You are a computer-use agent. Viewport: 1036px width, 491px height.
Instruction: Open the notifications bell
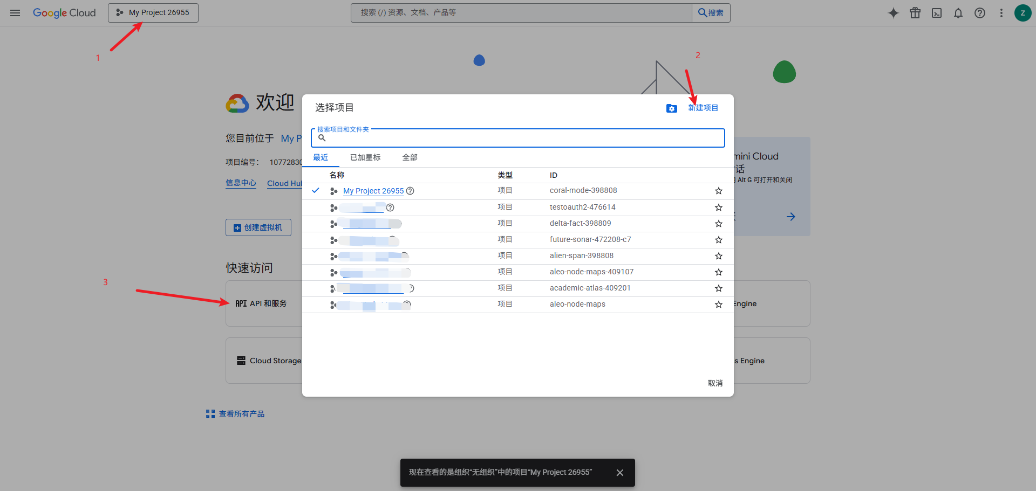click(958, 13)
